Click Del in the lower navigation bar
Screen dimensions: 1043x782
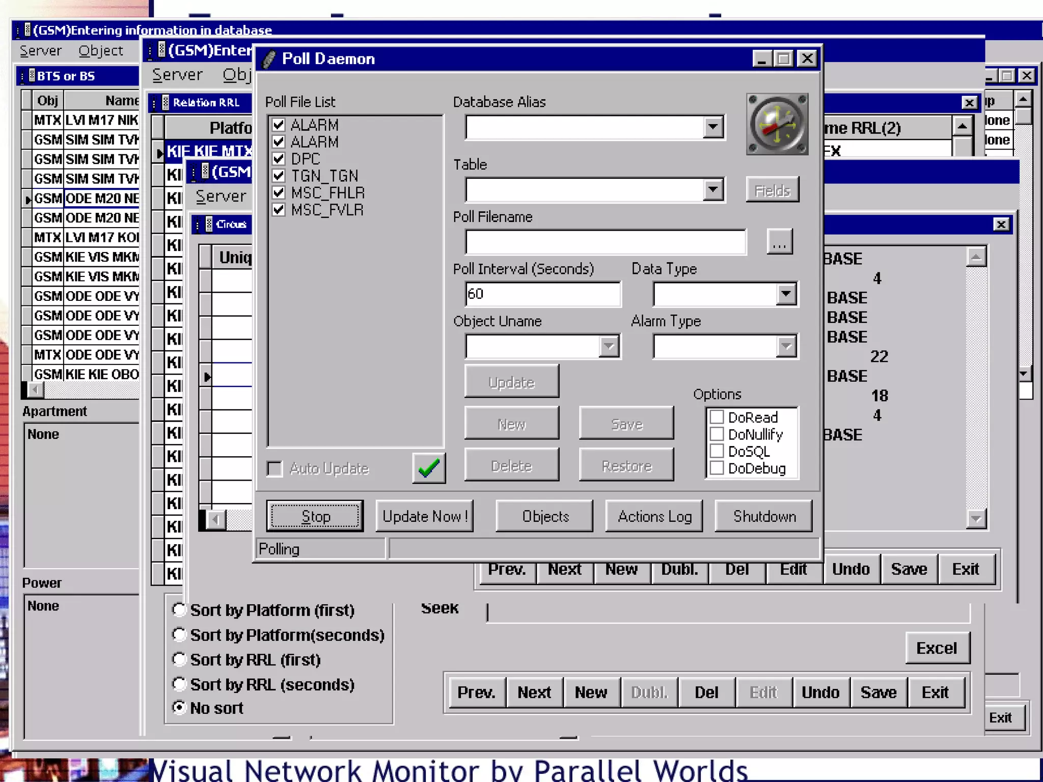click(706, 692)
